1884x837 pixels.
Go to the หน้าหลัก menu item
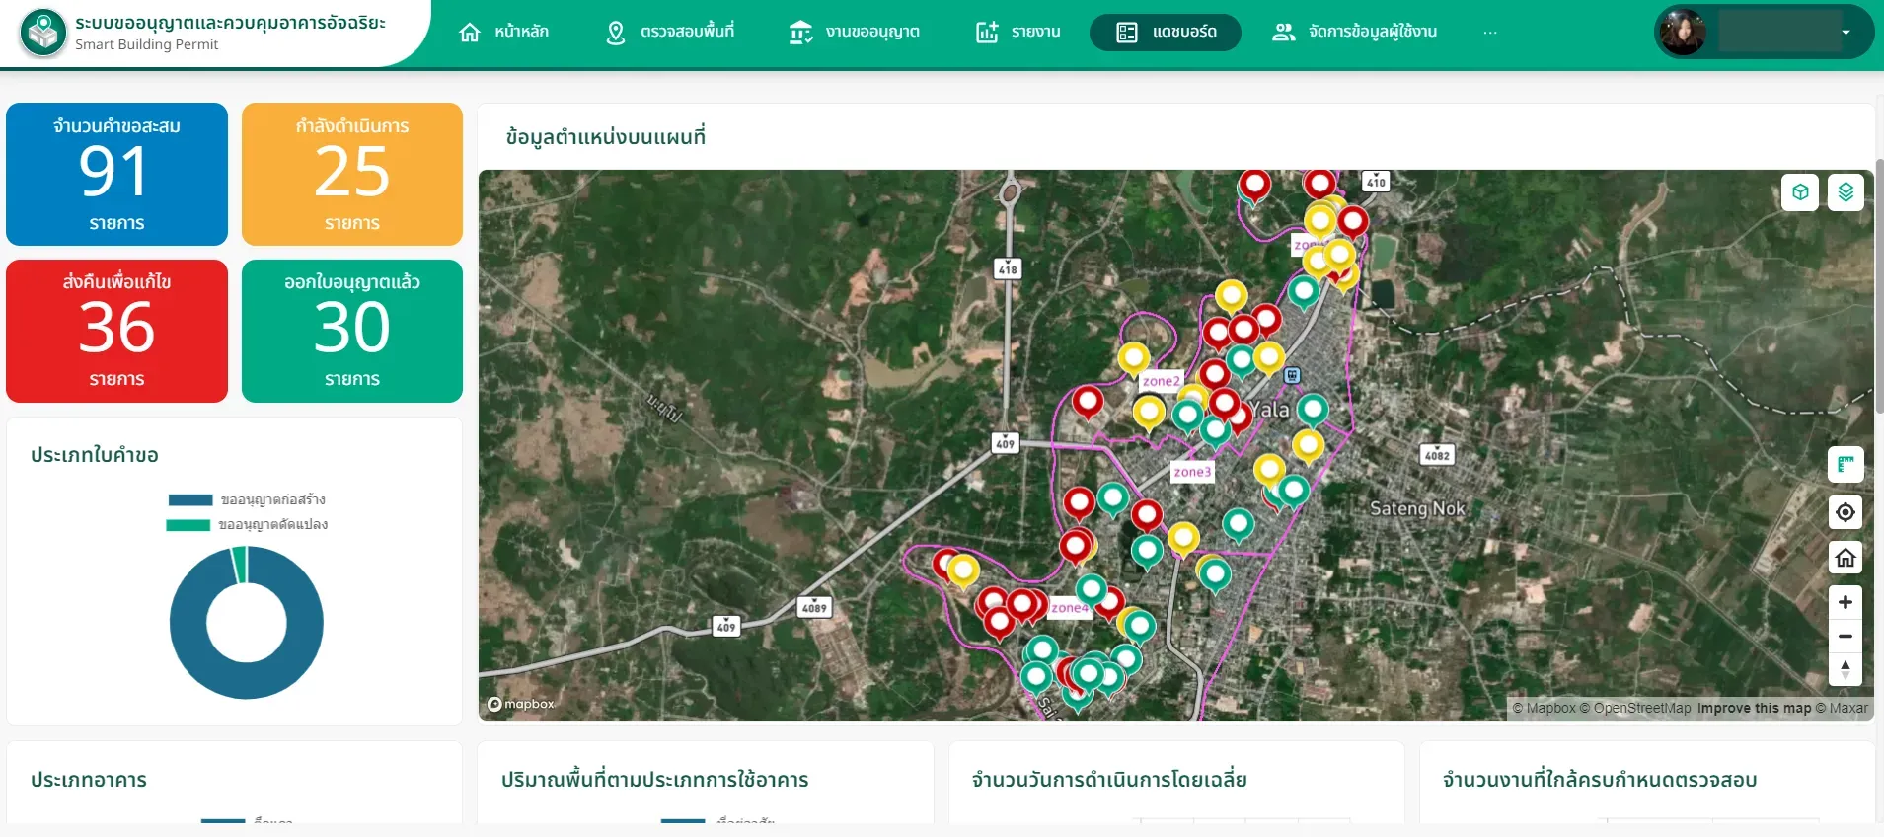(504, 32)
